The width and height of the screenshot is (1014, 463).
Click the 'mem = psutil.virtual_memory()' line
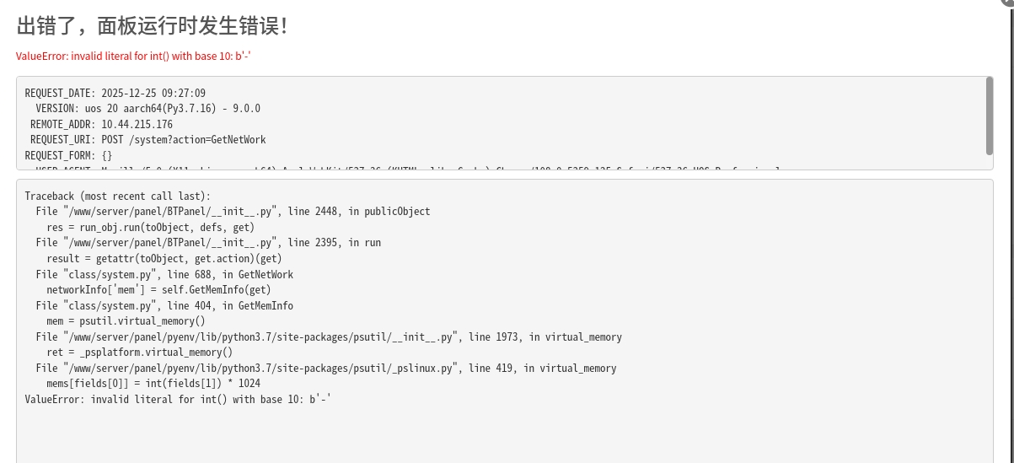click(126, 321)
